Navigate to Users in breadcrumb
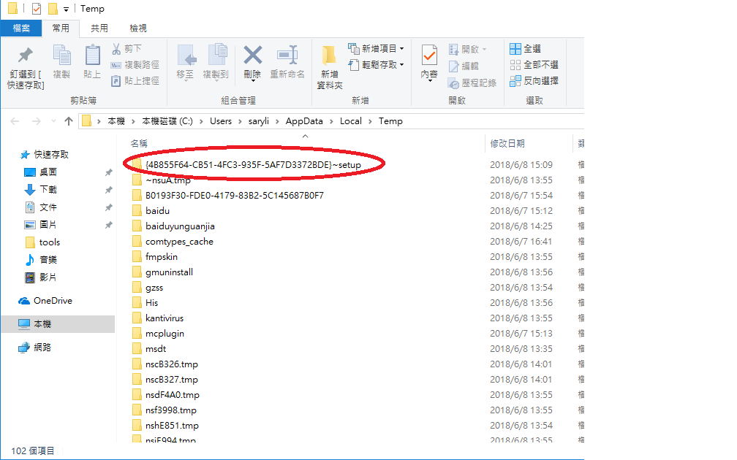The width and height of the screenshot is (737, 460). 221,121
